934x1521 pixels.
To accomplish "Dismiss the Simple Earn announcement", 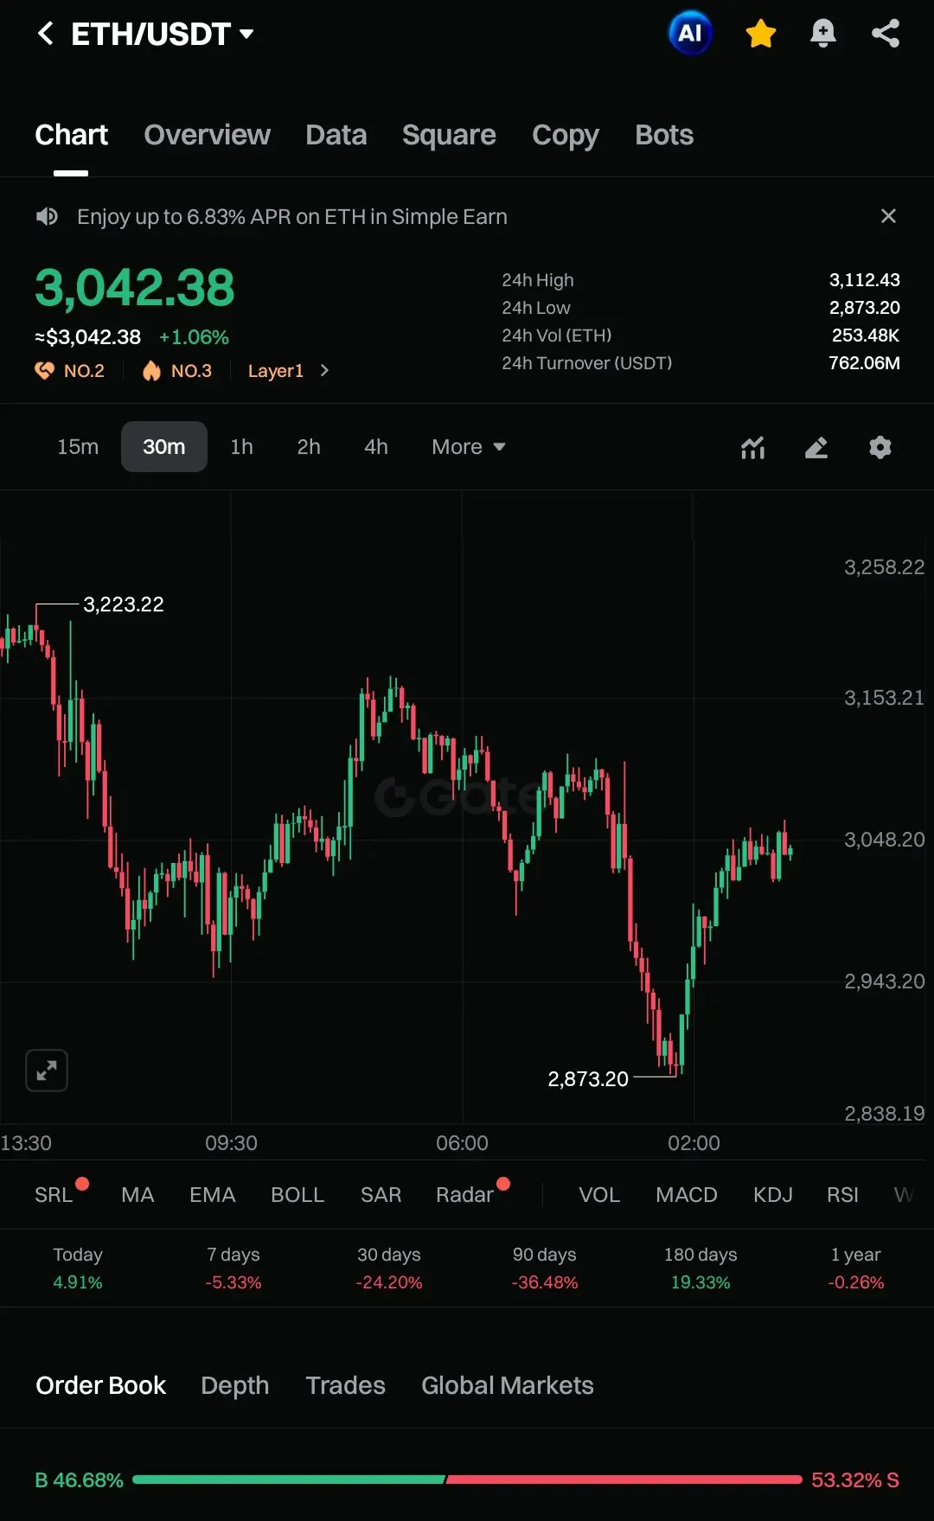I will (888, 216).
